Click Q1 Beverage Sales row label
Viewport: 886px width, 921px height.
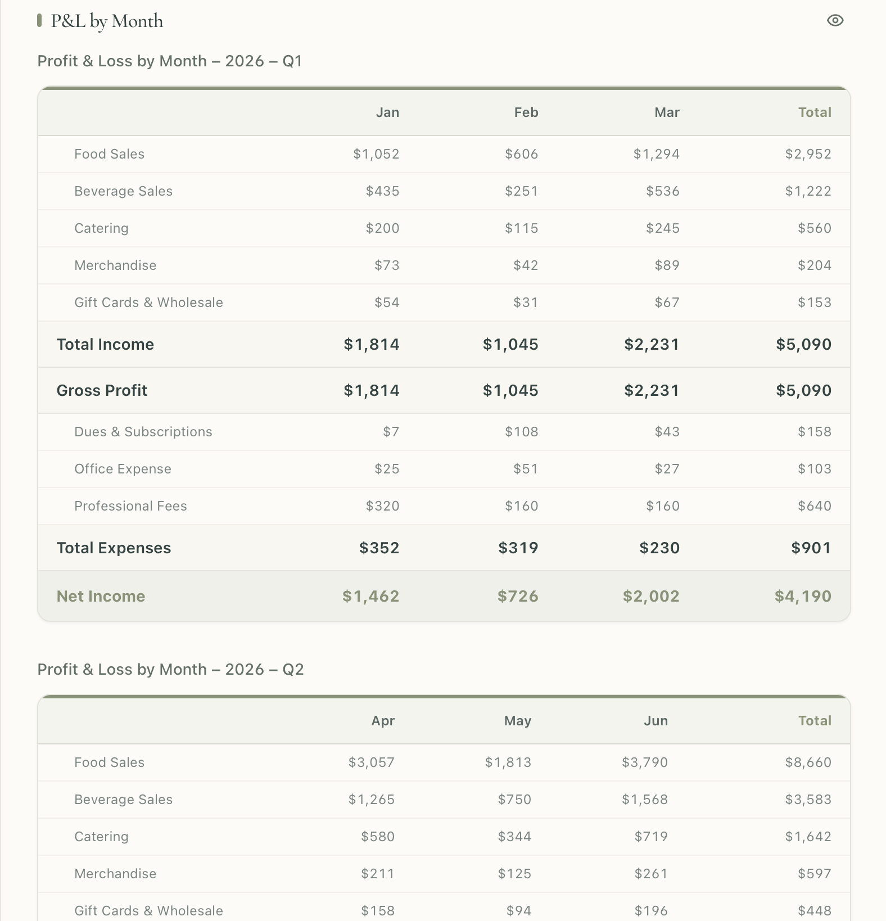pyautogui.click(x=123, y=191)
